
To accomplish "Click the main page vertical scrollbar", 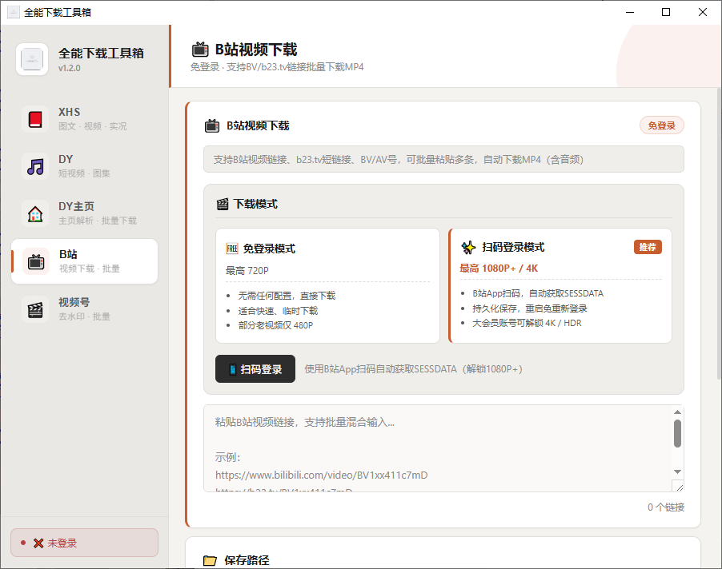I will click(720, 234).
